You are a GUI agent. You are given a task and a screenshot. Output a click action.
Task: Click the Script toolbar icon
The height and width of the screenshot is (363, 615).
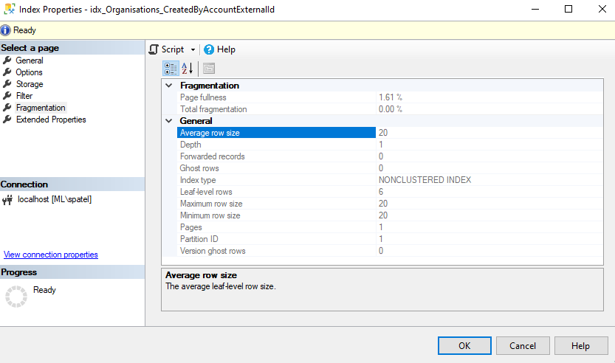[x=154, y=49]
